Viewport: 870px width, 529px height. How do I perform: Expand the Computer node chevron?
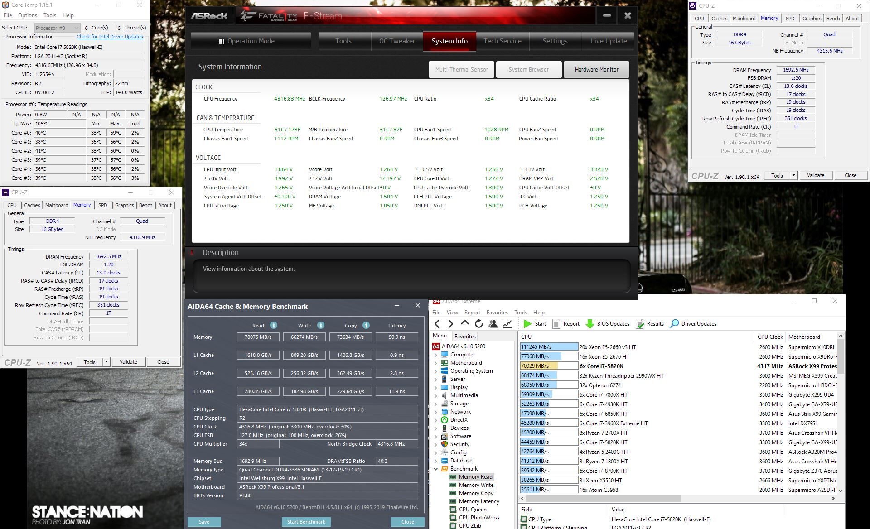[x=436, y=355]
